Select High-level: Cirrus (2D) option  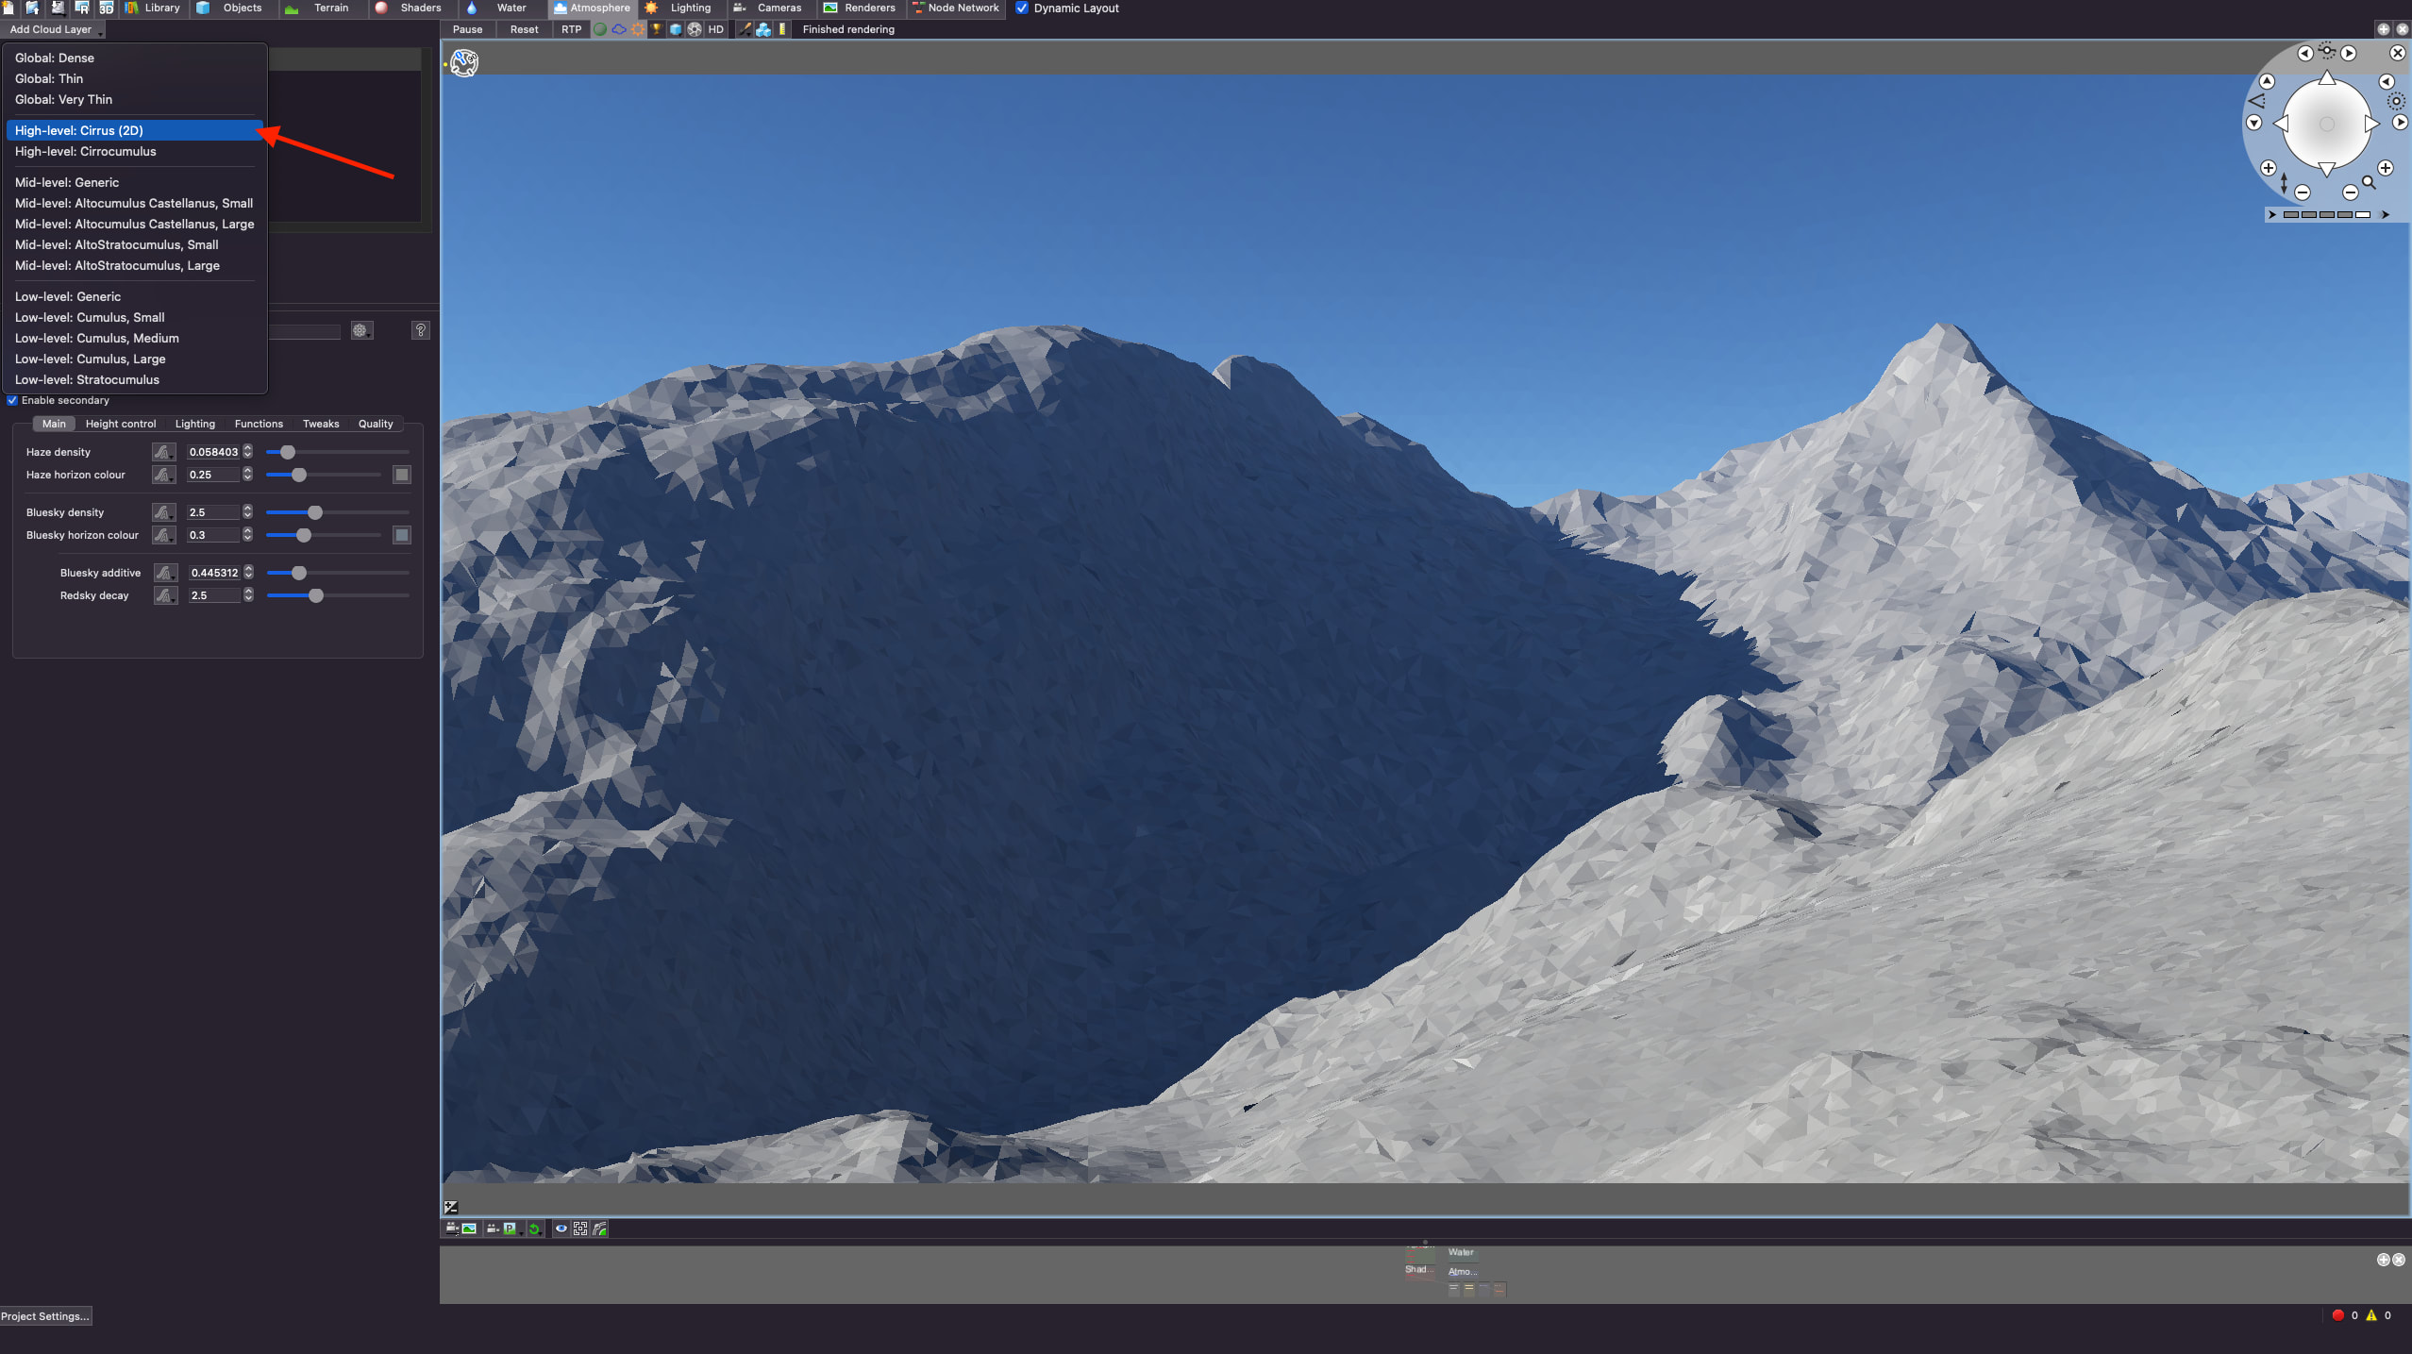coord(79,130)
